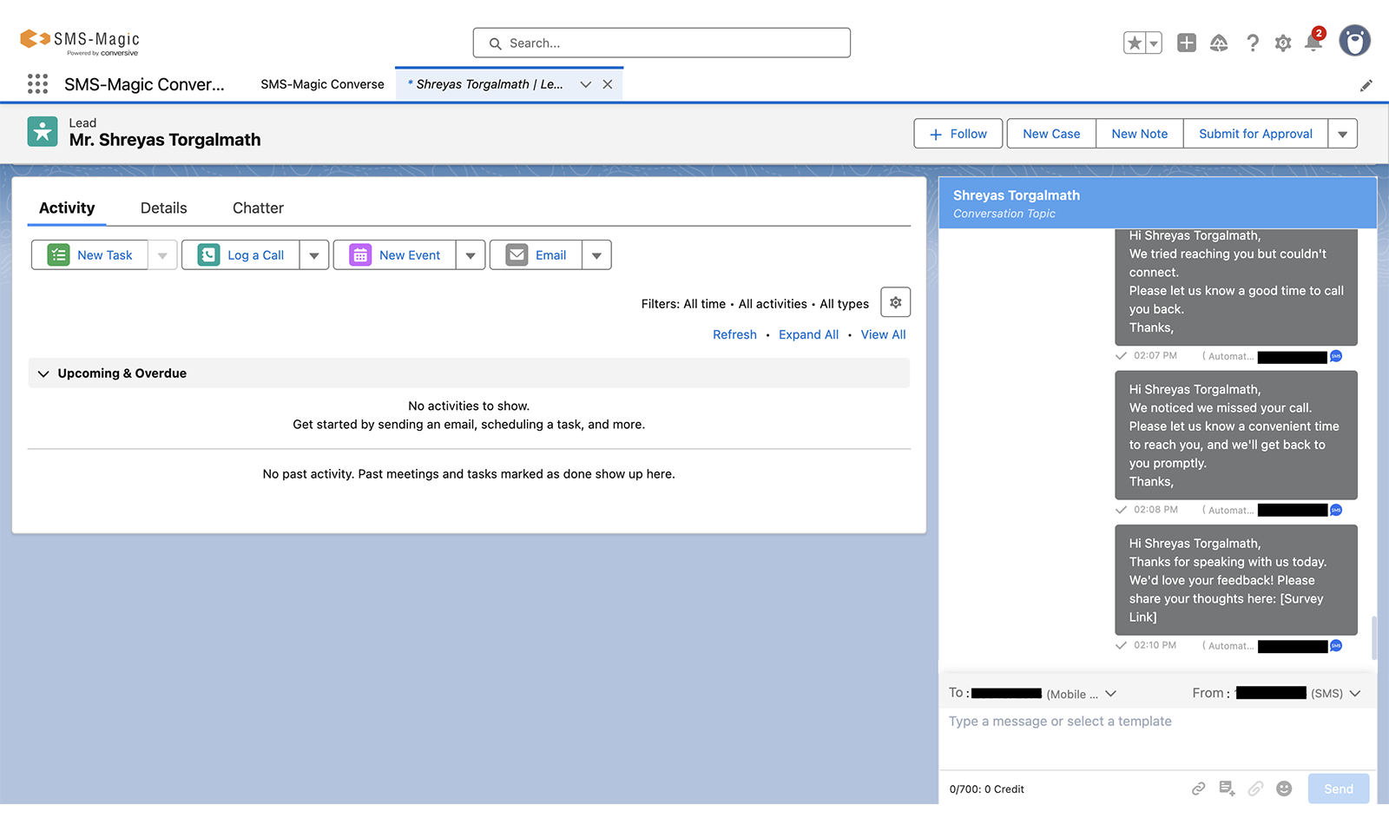Click the attachment paperclip icon
The height and width of the screenshot is (825, 1389).
click(1256, 789)
